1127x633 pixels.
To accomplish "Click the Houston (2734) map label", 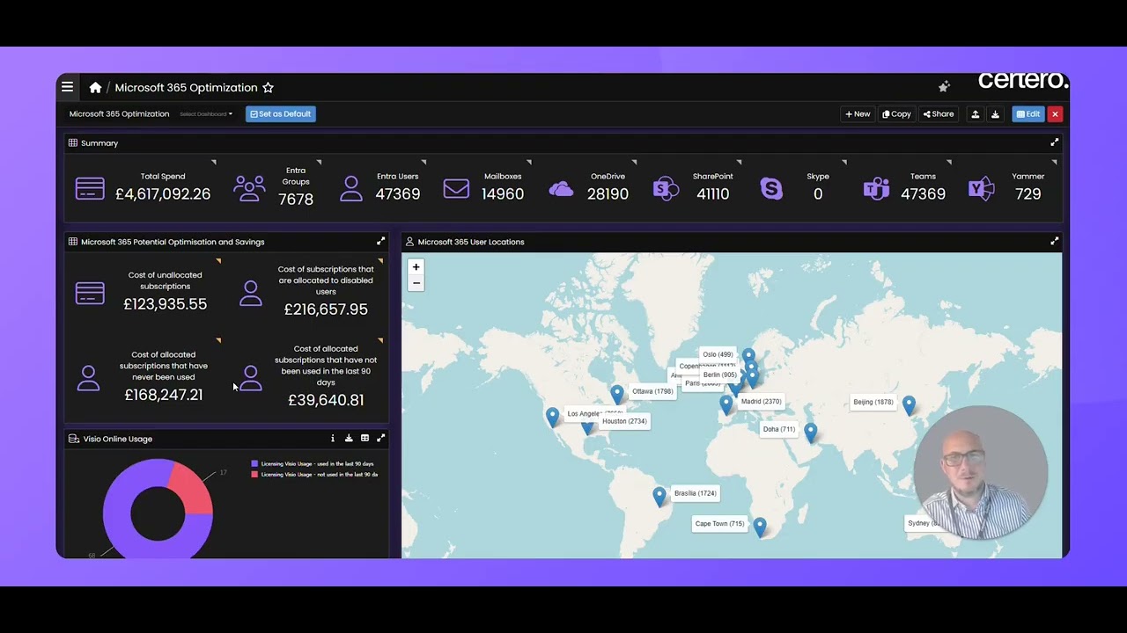I will click(625, 421).
